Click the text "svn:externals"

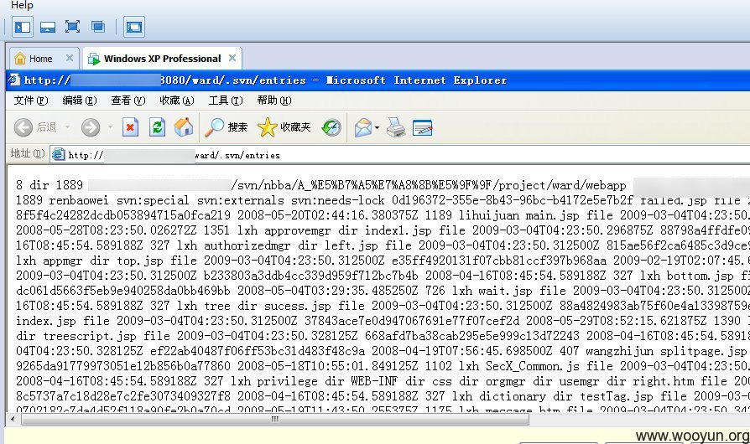tap(240, 200)
